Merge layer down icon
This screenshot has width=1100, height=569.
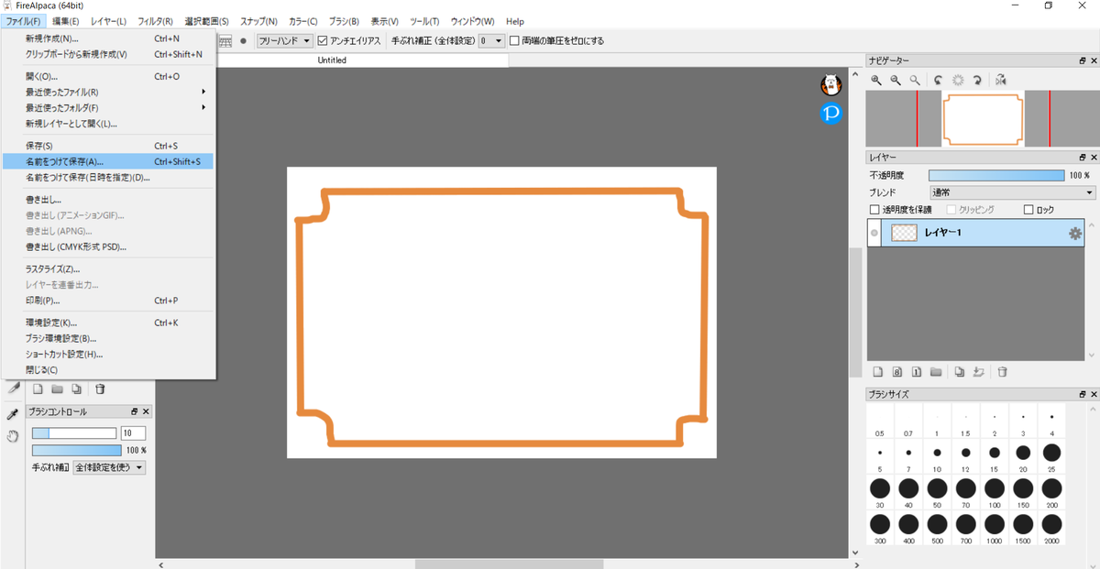978,372
